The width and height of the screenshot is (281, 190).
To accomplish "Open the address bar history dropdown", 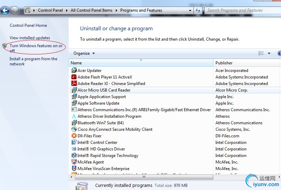I will click(x=190, y=11).
